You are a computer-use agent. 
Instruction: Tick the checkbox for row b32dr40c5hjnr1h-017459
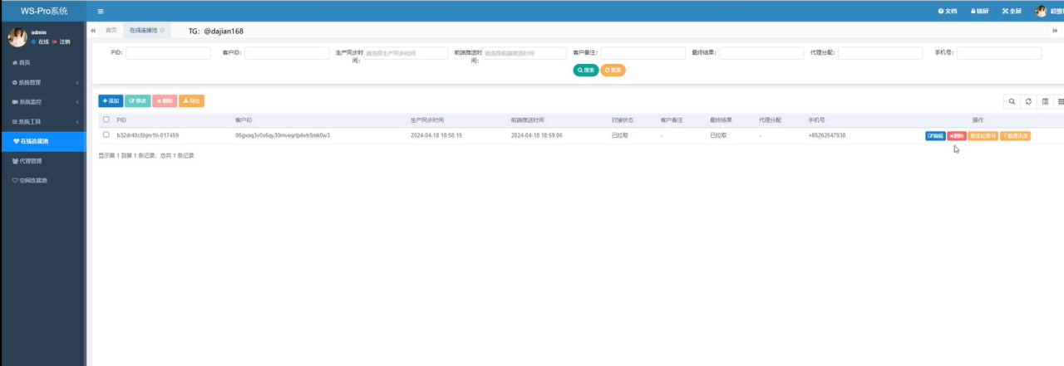point(106,134)
